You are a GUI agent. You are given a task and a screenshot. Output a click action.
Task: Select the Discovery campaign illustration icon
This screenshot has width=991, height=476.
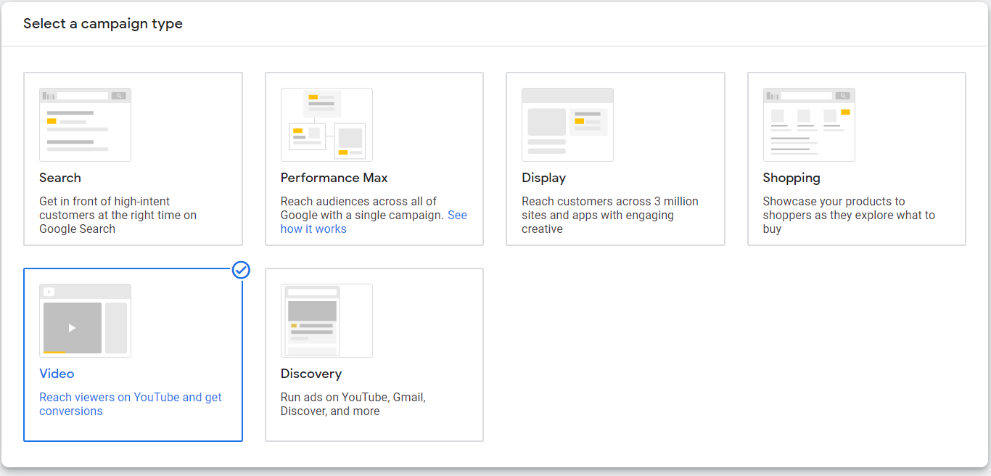(x=326, y=321)
